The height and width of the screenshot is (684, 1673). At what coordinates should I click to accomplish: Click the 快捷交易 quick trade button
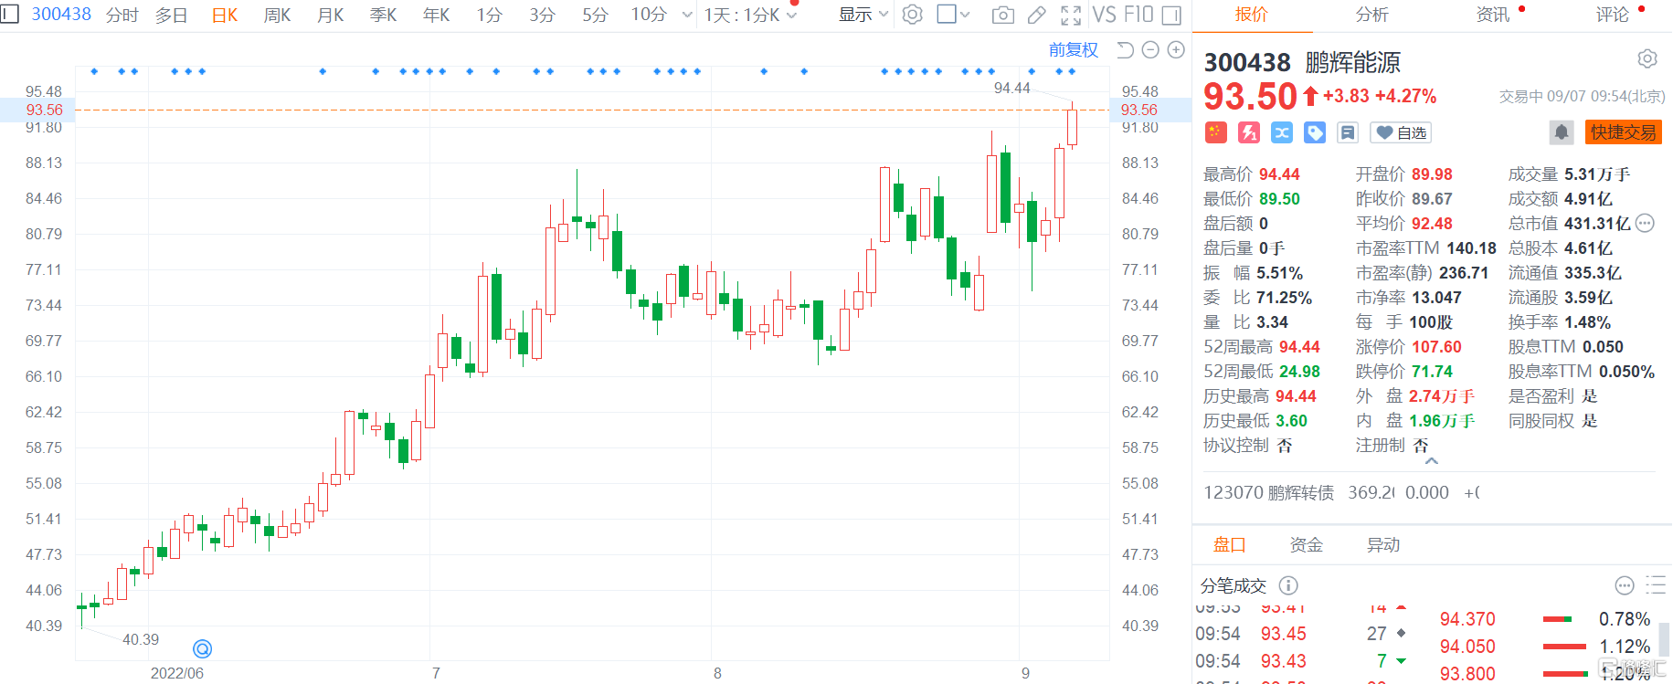[x=1624, y=132]
